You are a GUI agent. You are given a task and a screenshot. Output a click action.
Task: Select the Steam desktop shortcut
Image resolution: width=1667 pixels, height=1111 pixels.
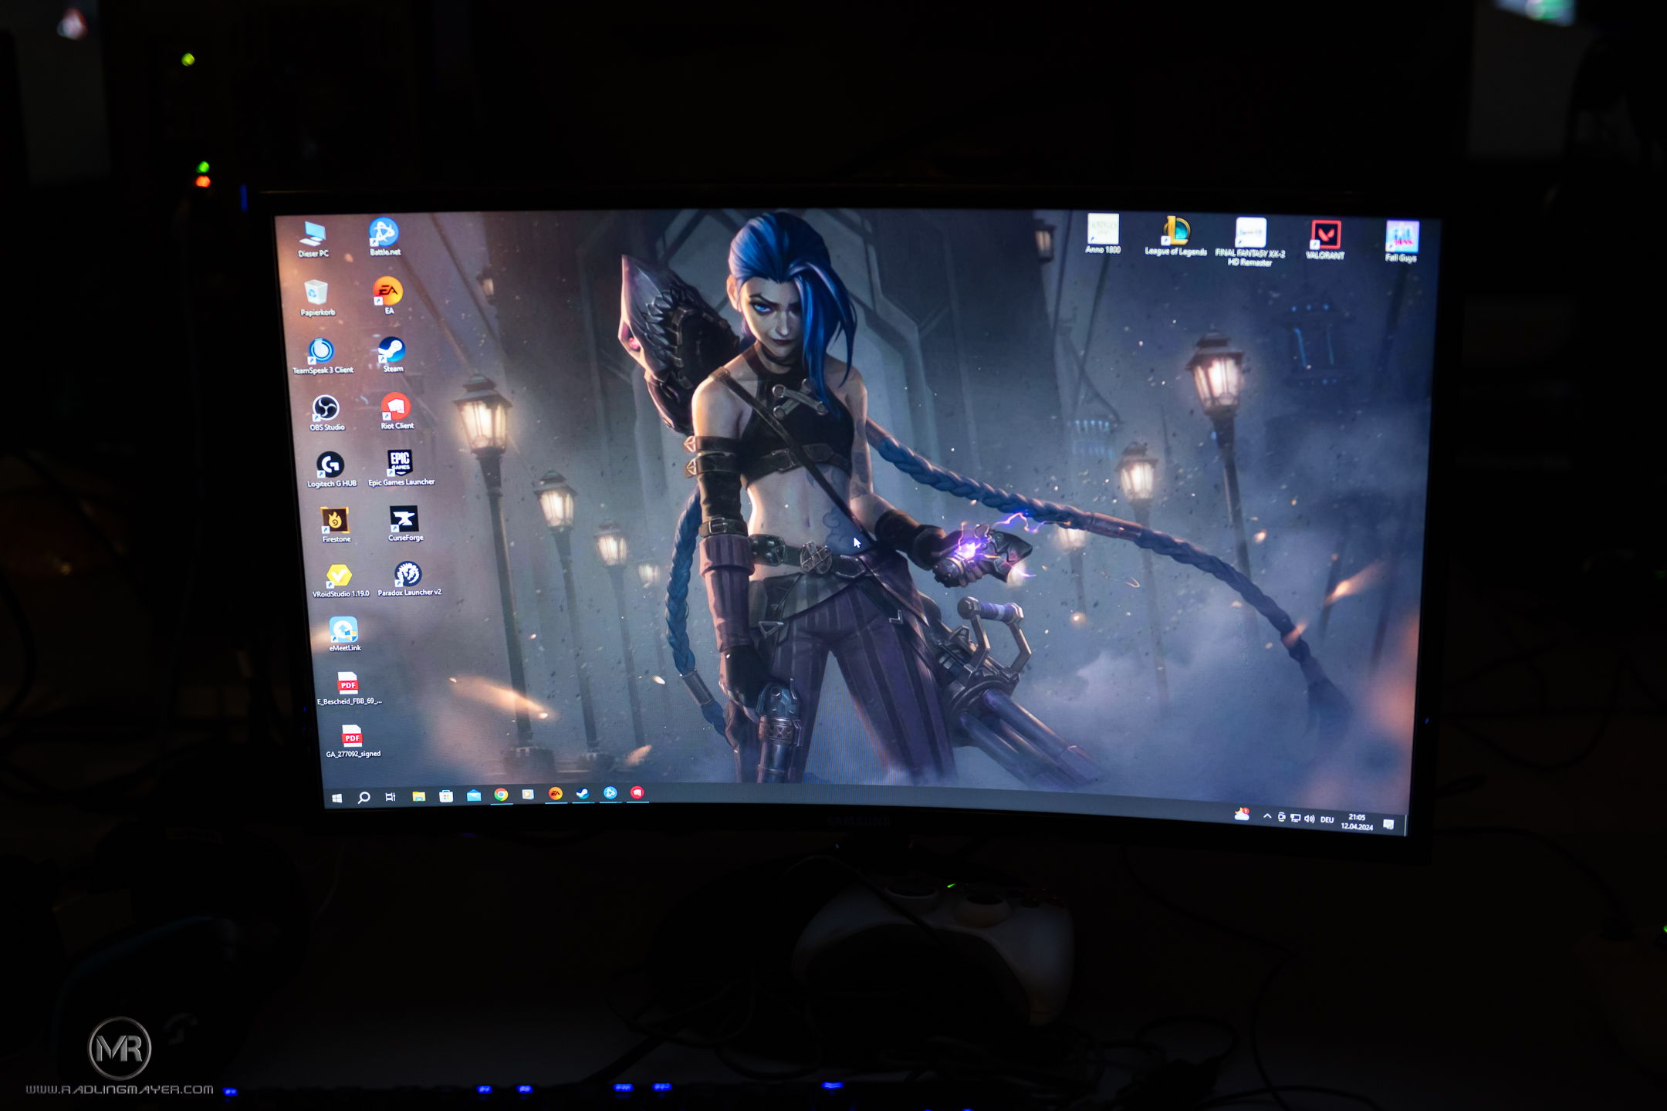[x=391, y=354]
